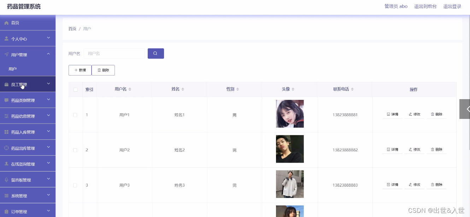Tick the select-all checkbox in table header
The image size is (470, 217).
coord(75,90)
